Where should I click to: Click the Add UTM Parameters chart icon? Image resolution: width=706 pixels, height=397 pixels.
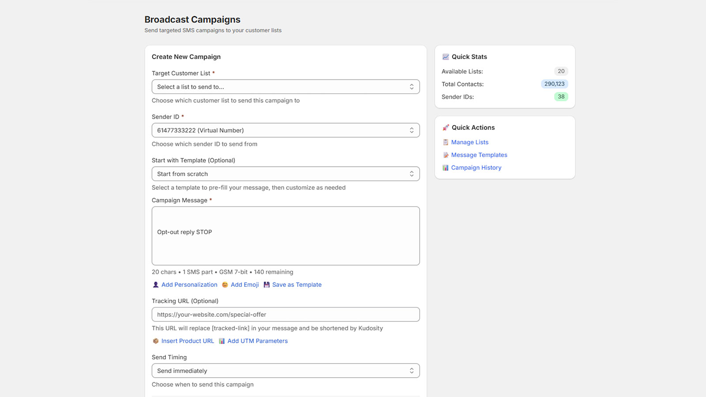[x=222, y=341]
